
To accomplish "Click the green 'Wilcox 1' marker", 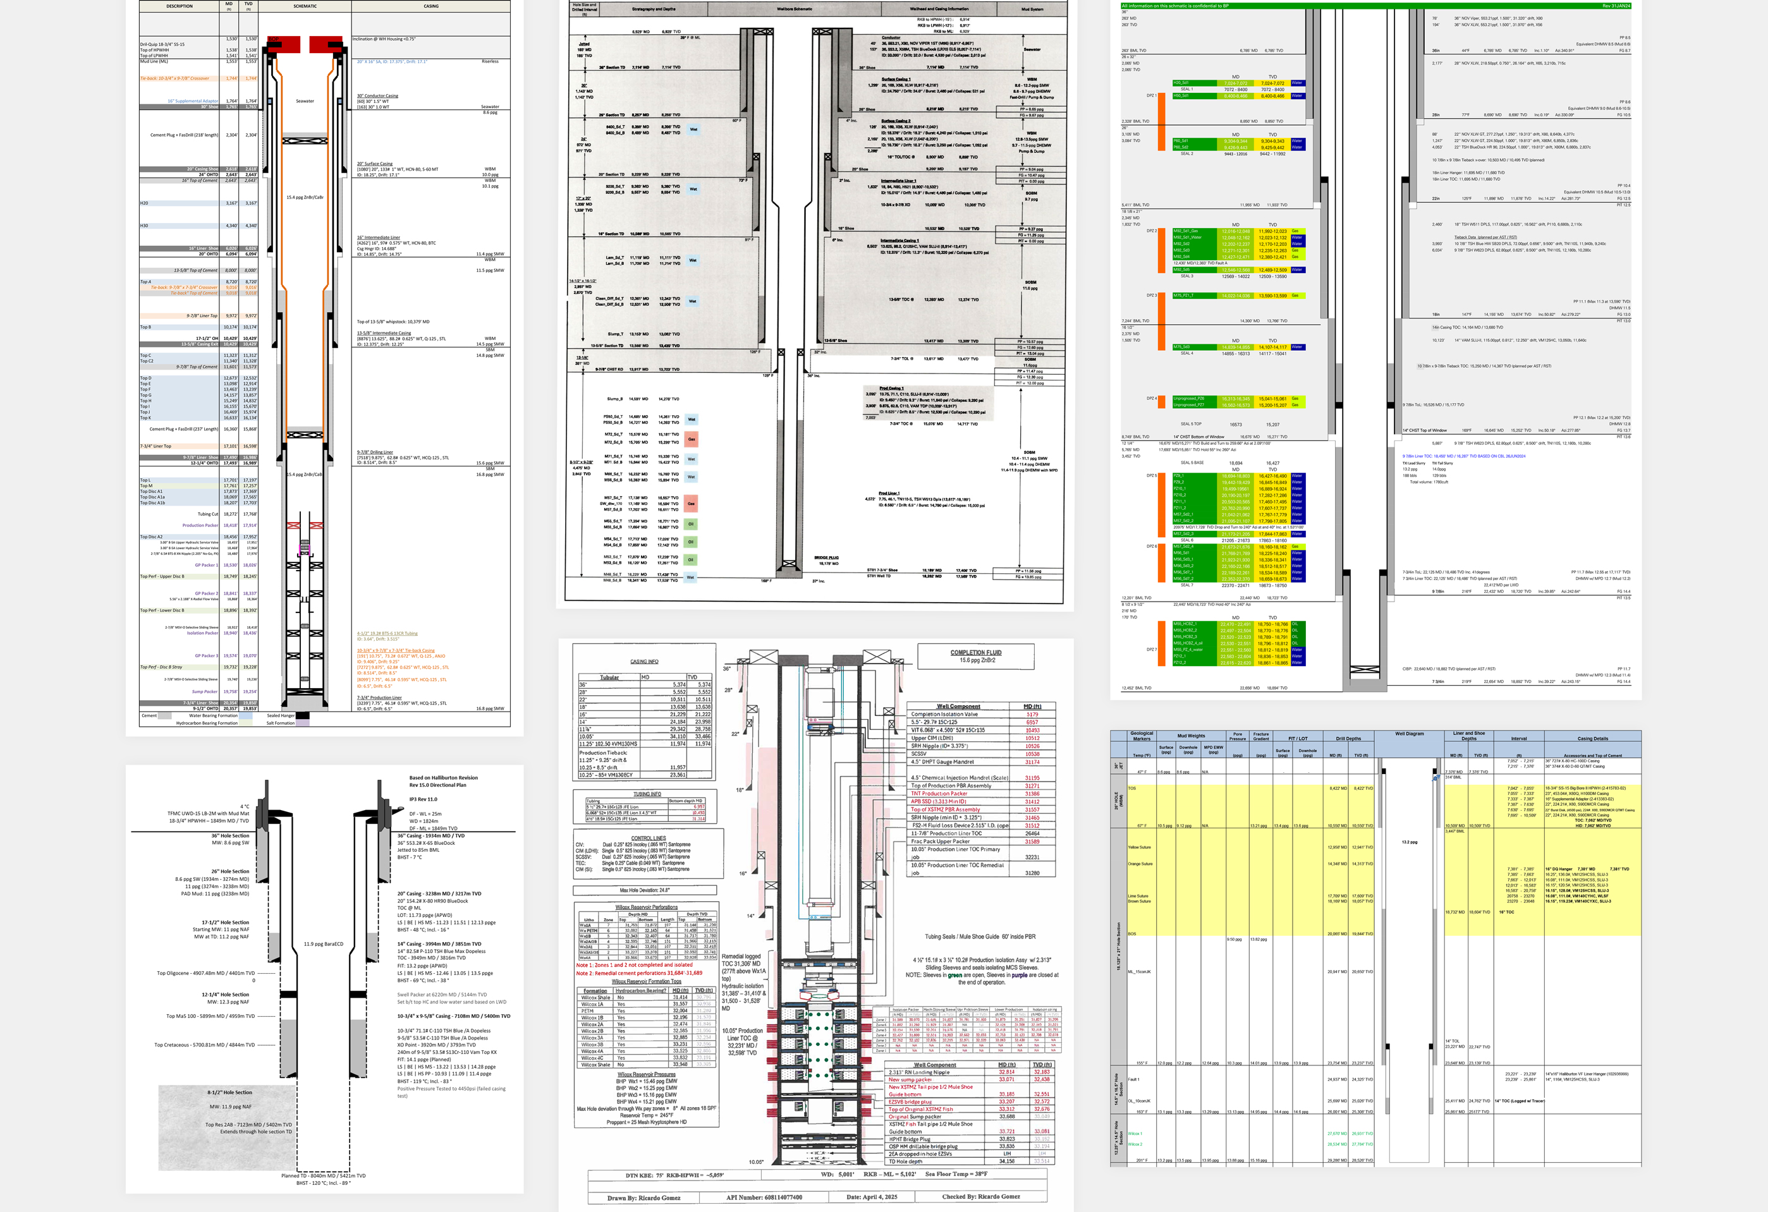I will (1135, 1134).
